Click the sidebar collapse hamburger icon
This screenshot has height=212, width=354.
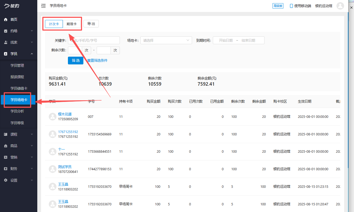43,6
